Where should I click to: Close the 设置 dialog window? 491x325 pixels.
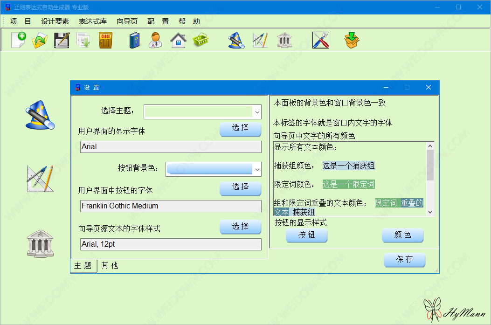tap(429, 87)
